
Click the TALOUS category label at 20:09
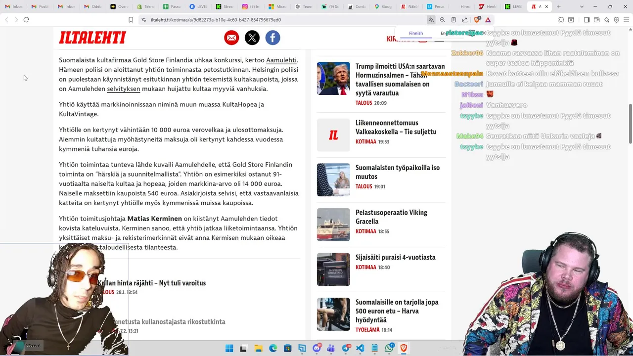click(x=364, y=103)
